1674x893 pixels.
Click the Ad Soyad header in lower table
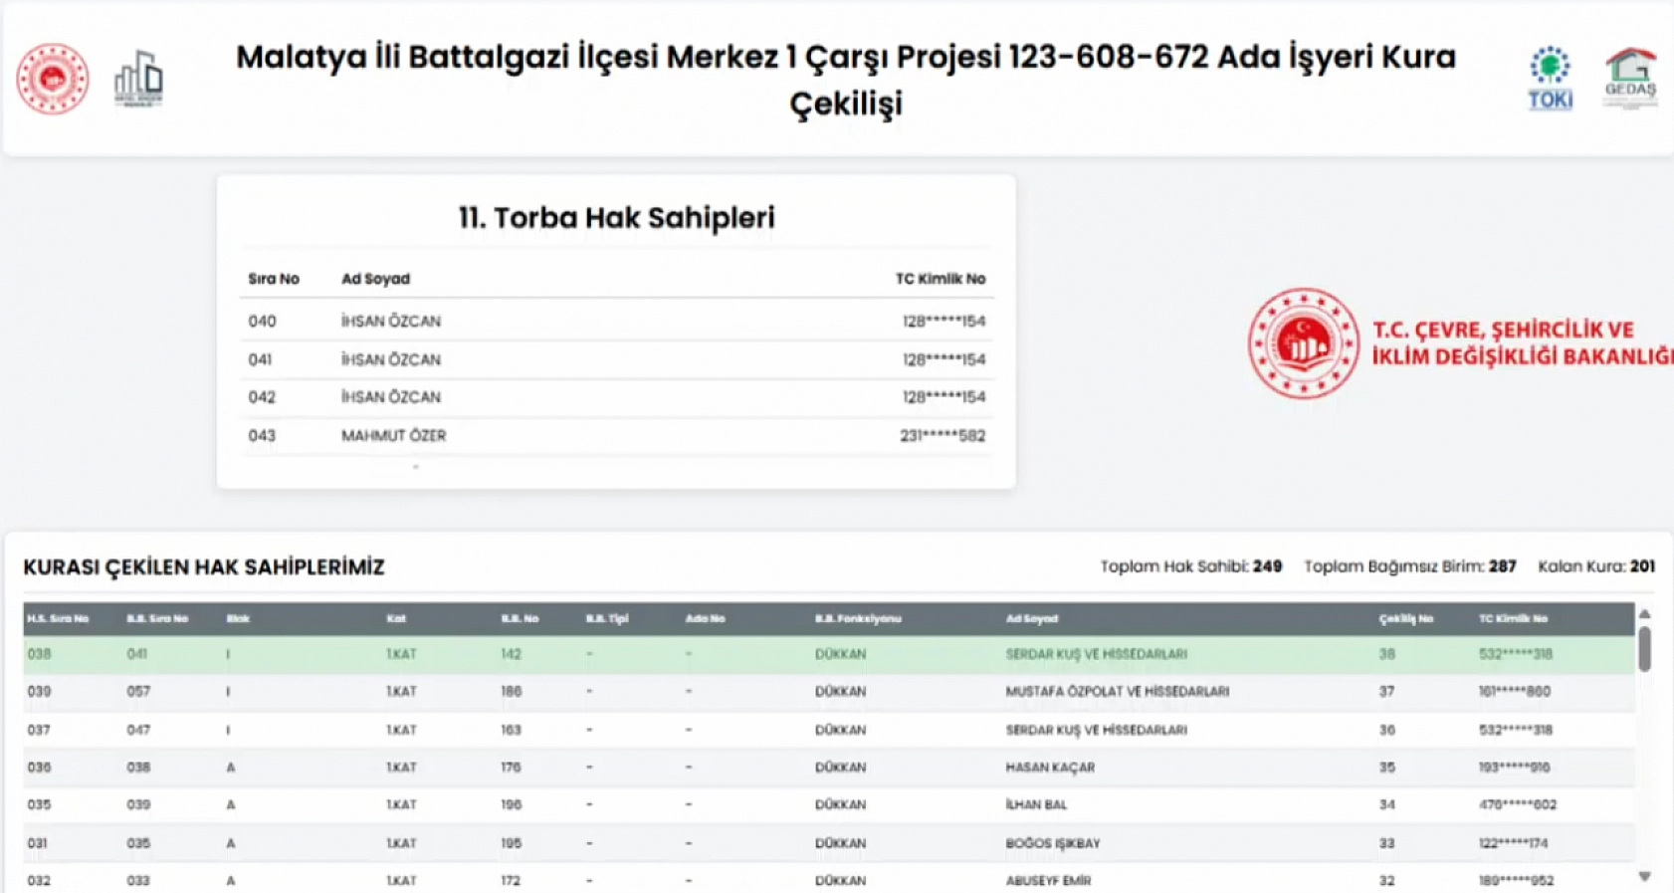[1031, 618]
